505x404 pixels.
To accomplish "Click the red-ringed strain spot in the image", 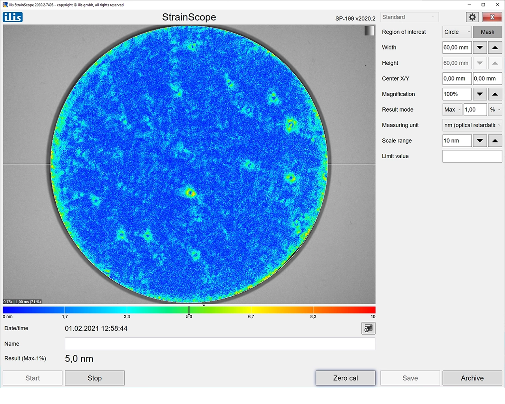I will [191, 193].
